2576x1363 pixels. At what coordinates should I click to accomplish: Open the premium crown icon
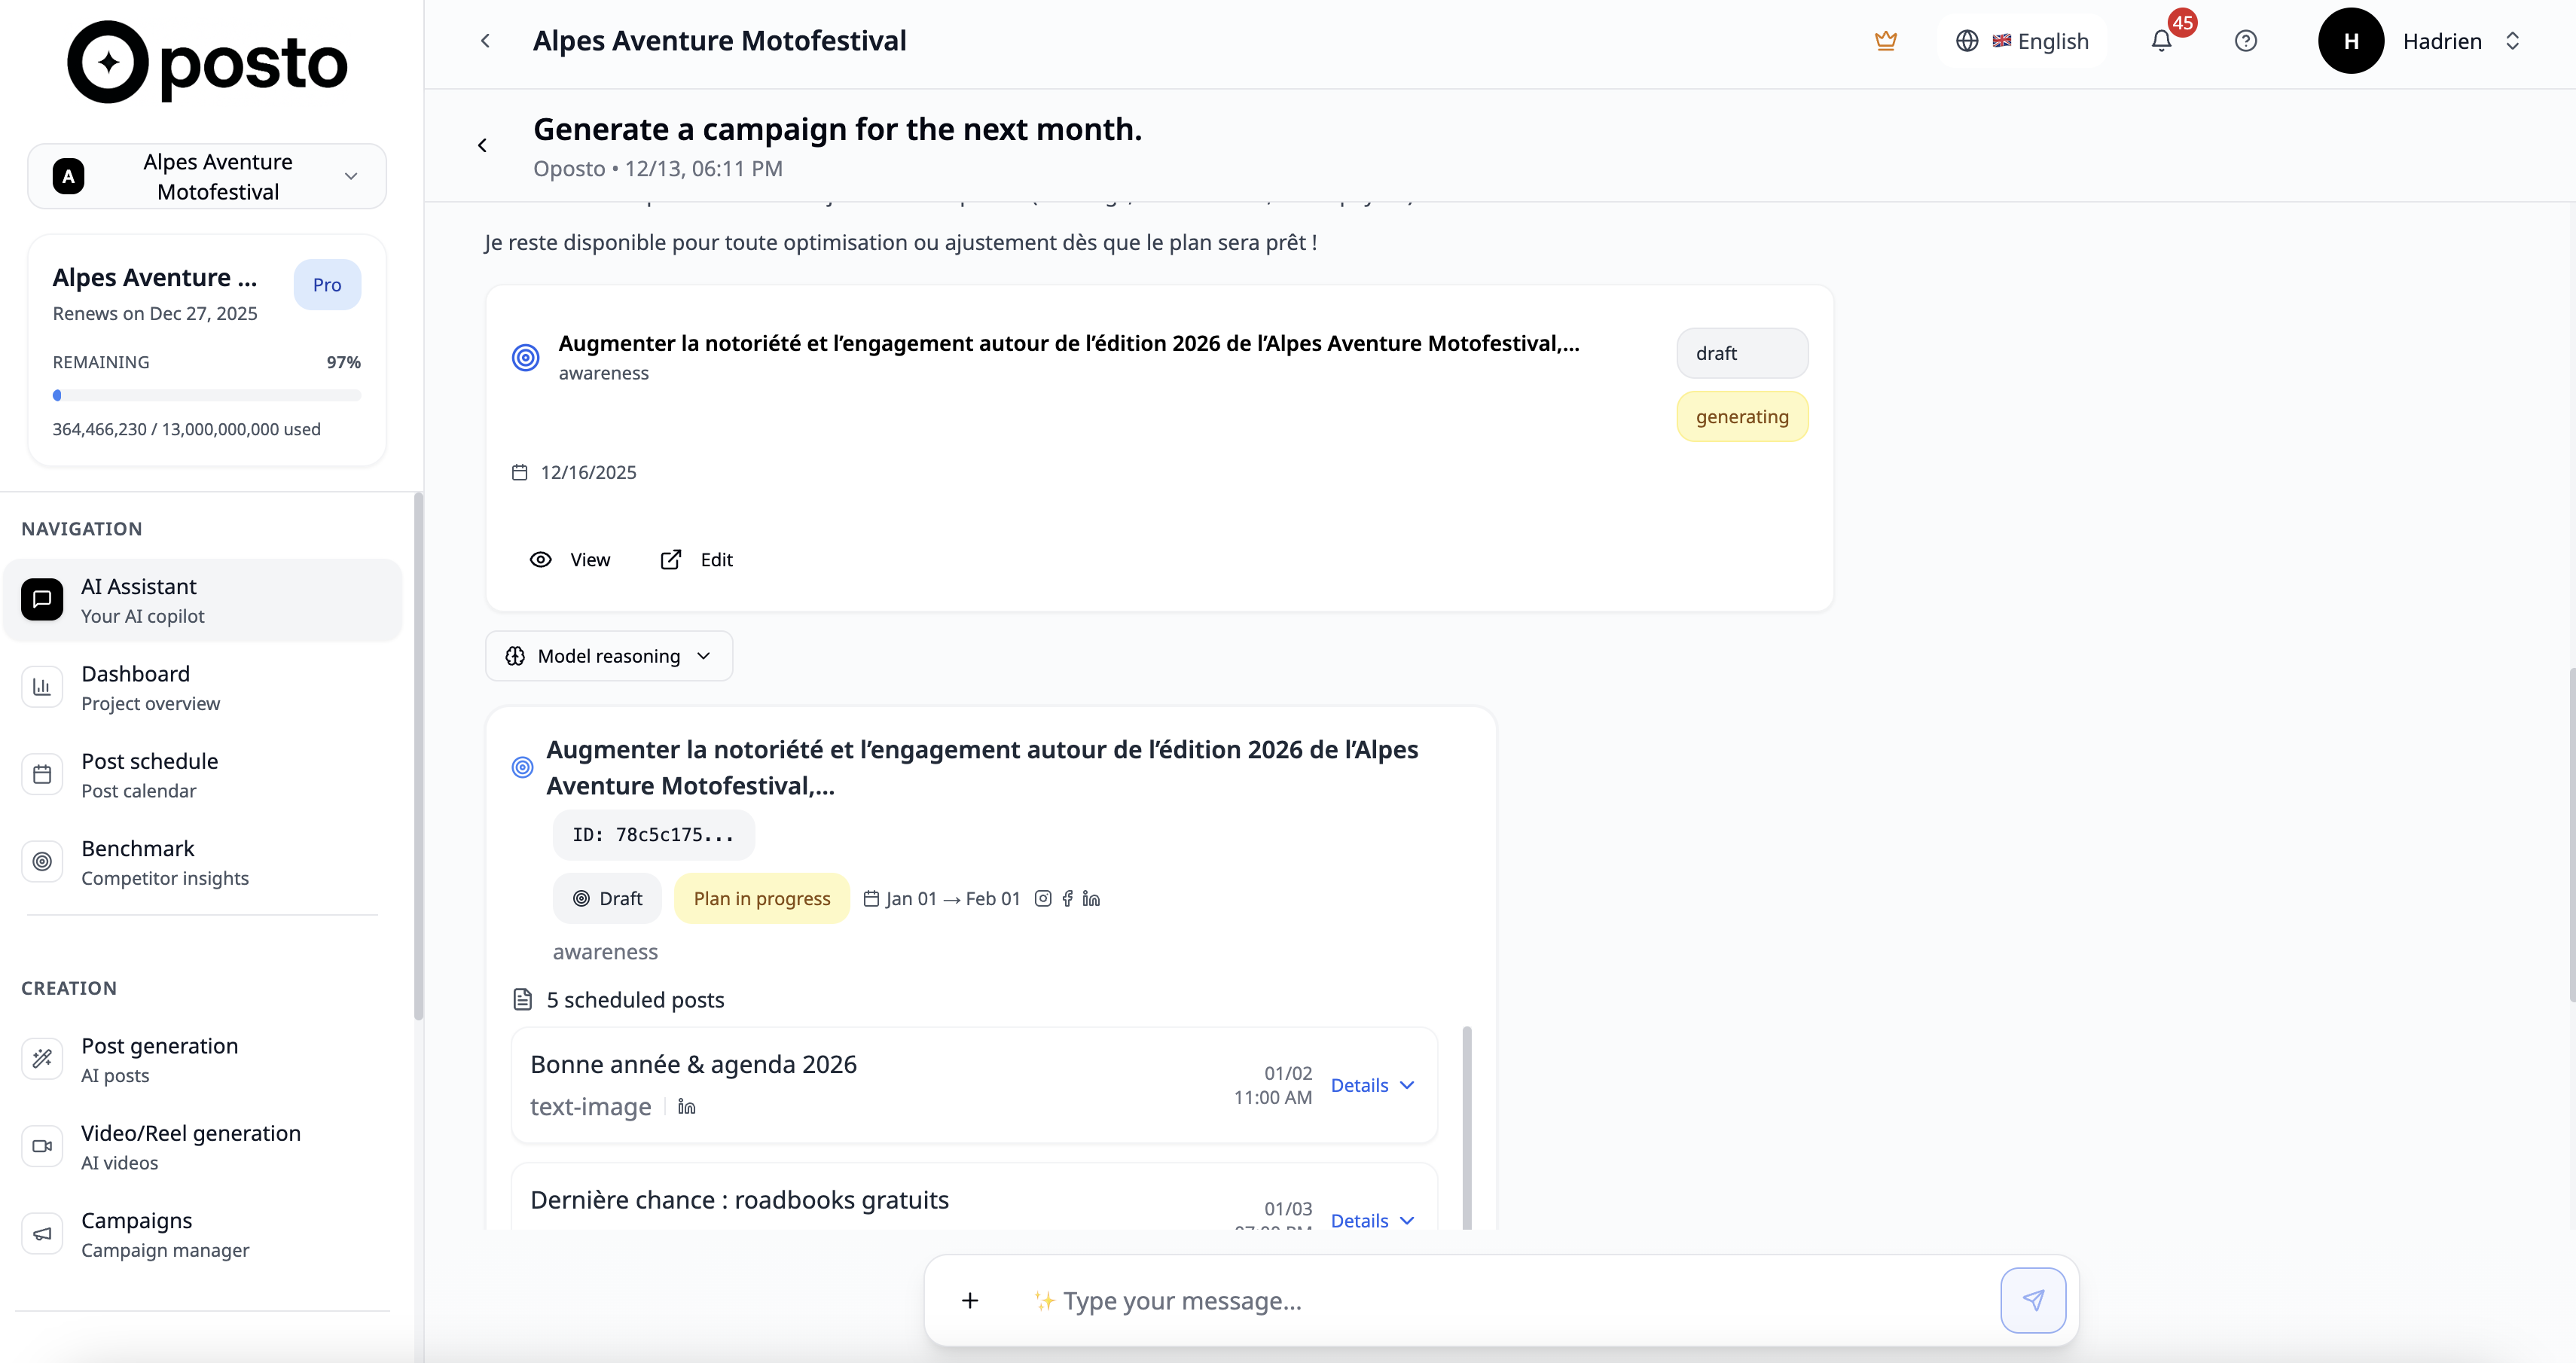(x=1886, y=41)
